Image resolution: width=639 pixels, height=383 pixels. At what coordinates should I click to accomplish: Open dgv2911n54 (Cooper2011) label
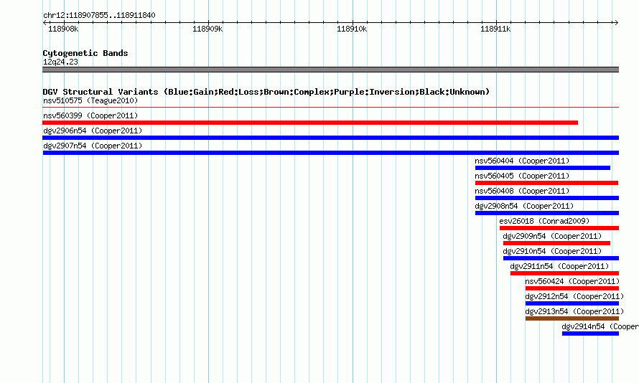pyautogui.click(x=559, y=266)
